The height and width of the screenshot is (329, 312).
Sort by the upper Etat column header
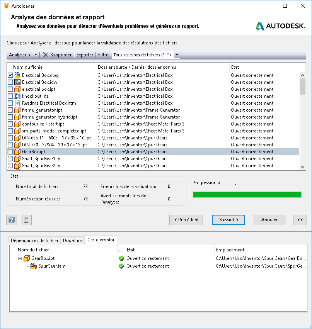(x=264, y=67)
